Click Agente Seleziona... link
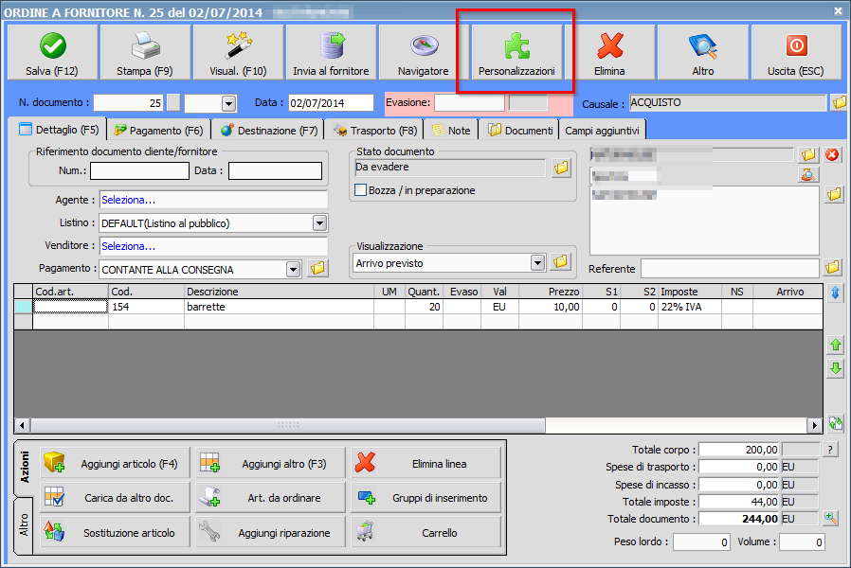This screenshot has width=851, height=568. pos(128,200)
